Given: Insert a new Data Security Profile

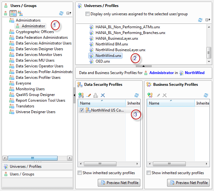Looking at the screenshot, I should click(x=81, y=95).
